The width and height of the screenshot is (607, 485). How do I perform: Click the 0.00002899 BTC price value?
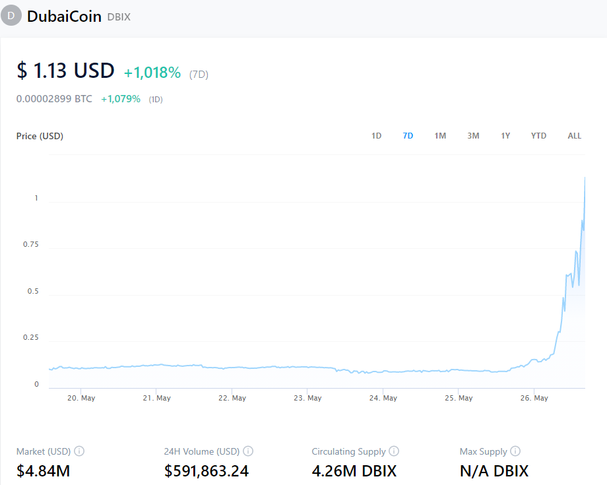[x=54, y=99]
